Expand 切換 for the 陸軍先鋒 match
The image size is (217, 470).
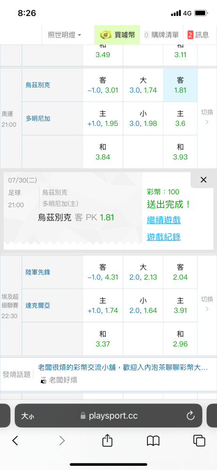pyautogui.click(x=207, y=304)
